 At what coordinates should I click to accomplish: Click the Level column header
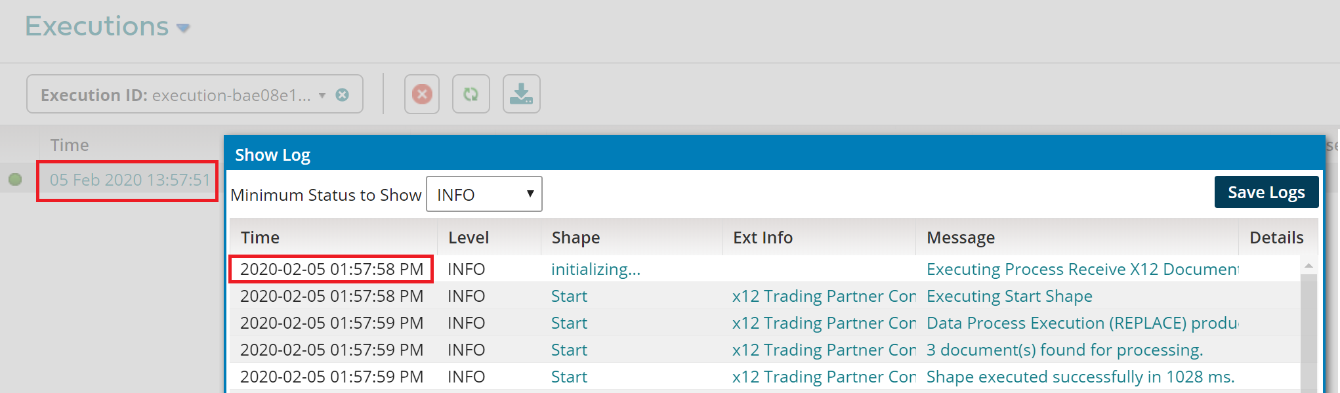coord(469,238)
